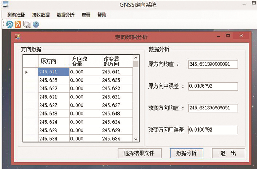
Task: Select 改变后的方向 cell 245.621
Action: pos(117,97)
